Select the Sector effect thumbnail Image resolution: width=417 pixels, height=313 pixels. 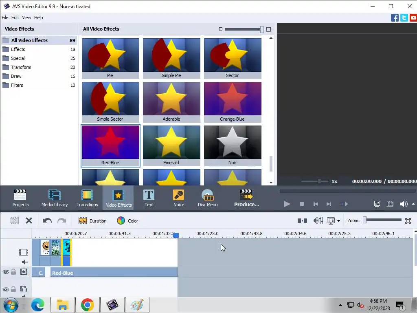(x=233, y=58)
